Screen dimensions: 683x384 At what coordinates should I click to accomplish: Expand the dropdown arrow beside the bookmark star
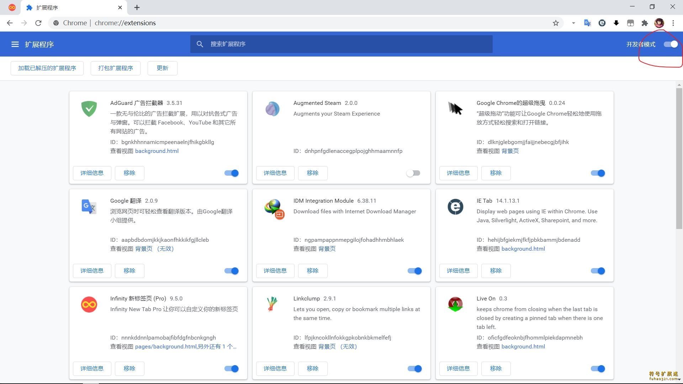(573, 23)
